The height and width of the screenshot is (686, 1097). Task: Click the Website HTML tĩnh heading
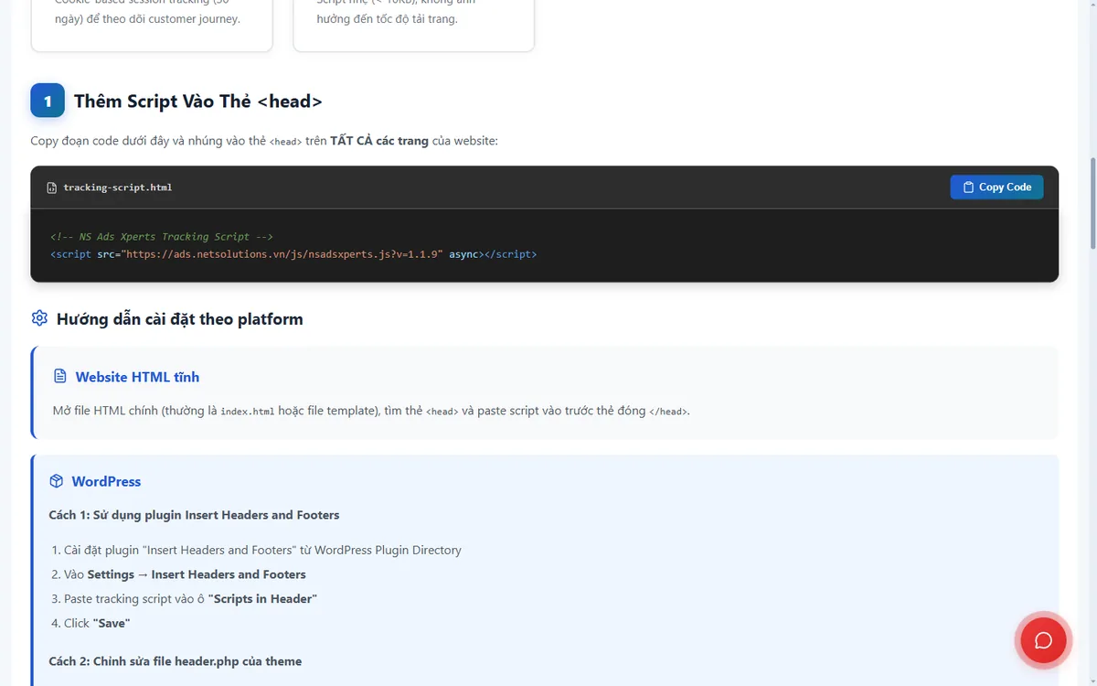pyautogui.click(x=137, y=377)
